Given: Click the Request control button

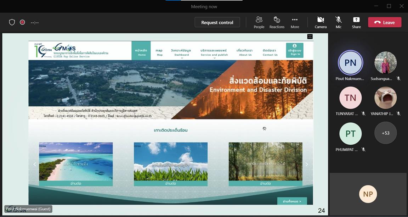Looking at the screenshot, I should click(217, 22).
